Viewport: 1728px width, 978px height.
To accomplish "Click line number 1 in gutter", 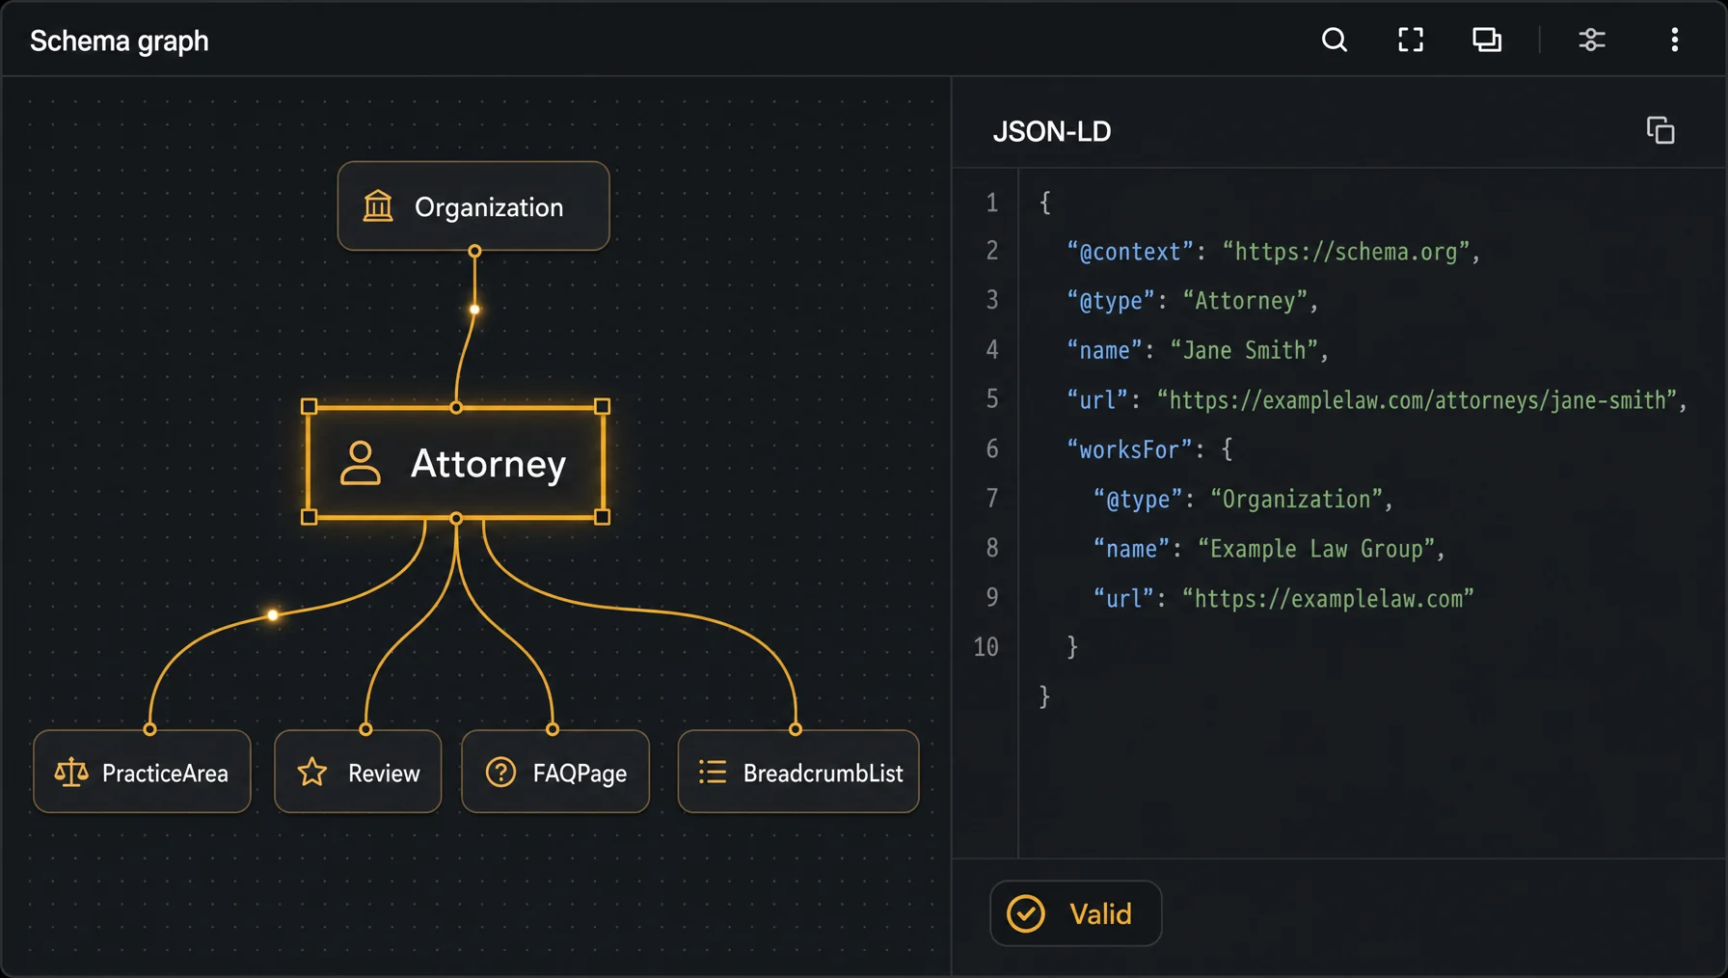I will click(991, 203).
